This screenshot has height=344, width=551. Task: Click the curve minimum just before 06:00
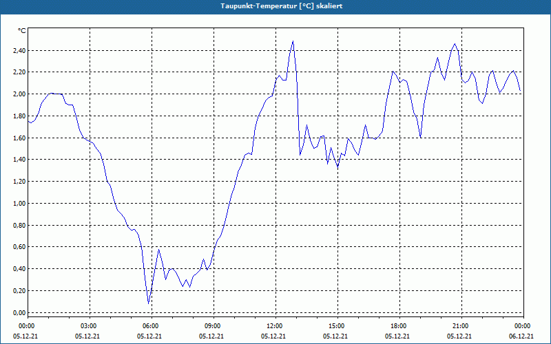click(x=149, y=303)
